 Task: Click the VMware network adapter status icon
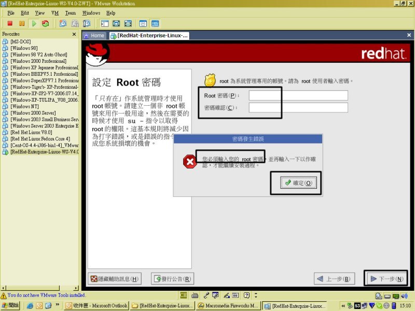pyautogui.click(x=396, y=296)
